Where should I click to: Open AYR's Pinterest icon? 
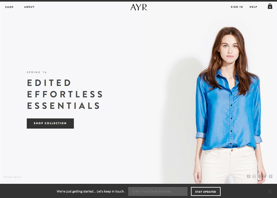click(260, 176)
